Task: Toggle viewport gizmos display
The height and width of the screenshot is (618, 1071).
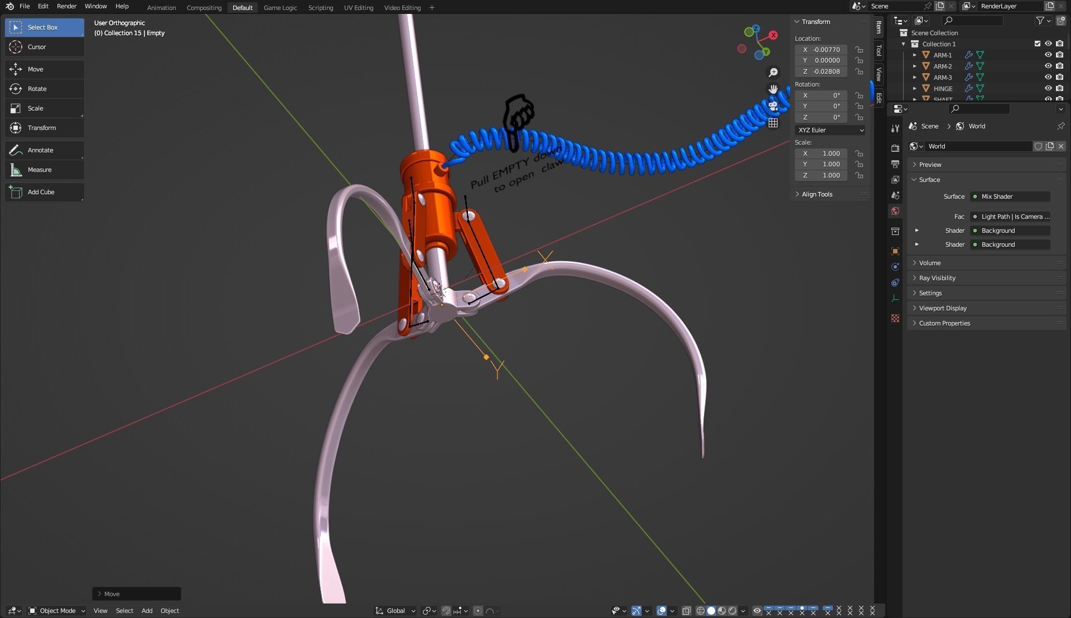Action: pyautogui.click(x=636, y=611)
